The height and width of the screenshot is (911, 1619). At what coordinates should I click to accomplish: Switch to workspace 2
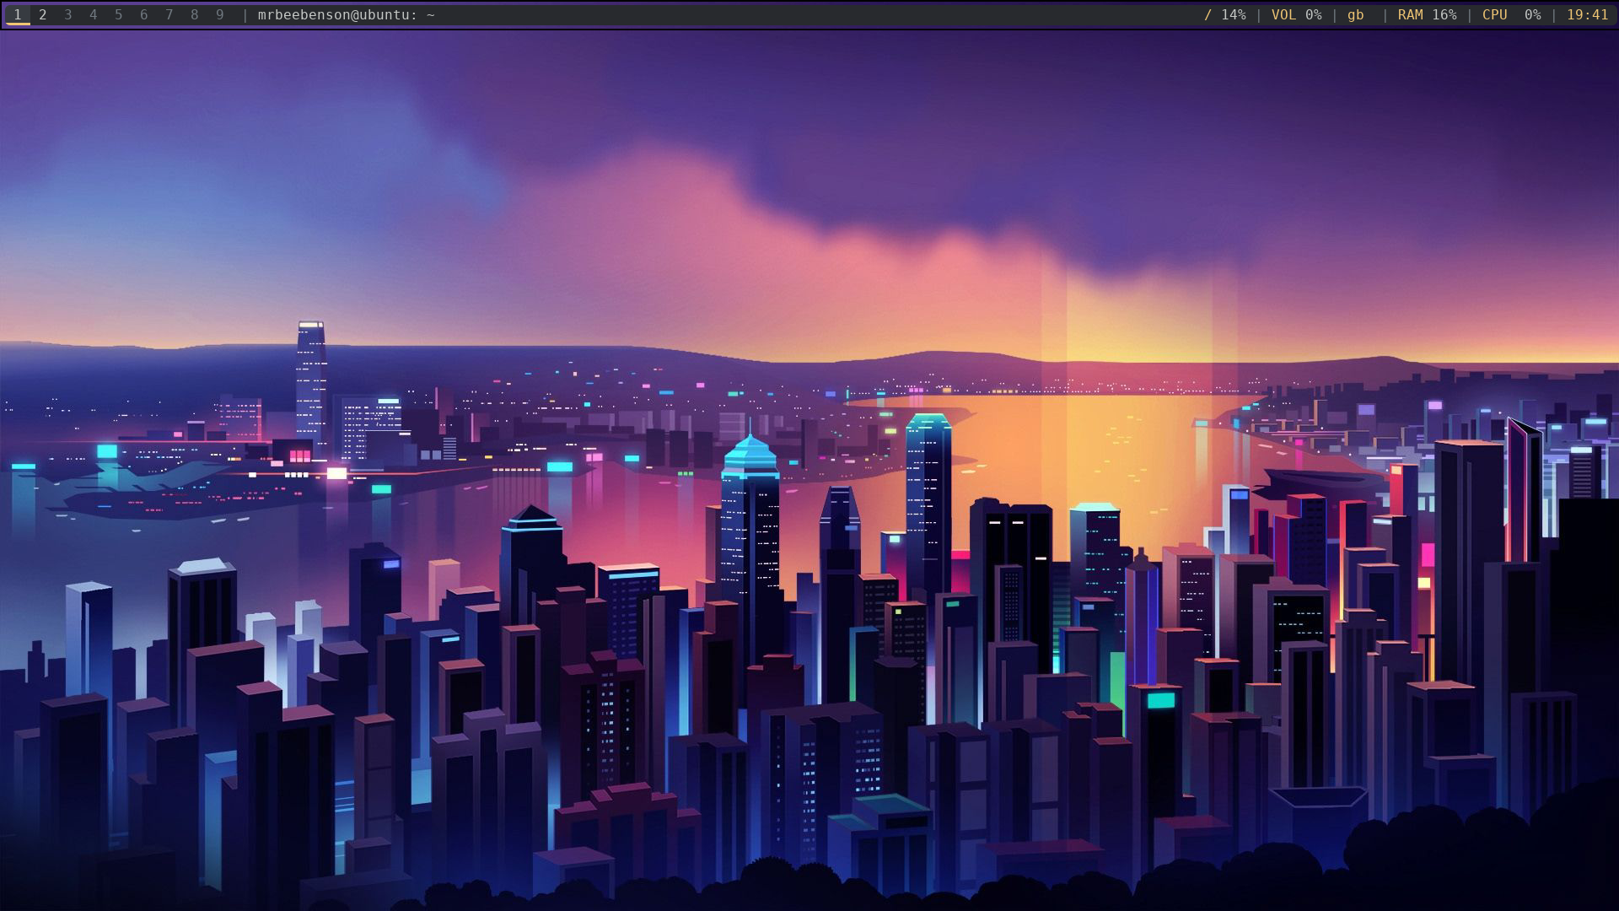43,15
